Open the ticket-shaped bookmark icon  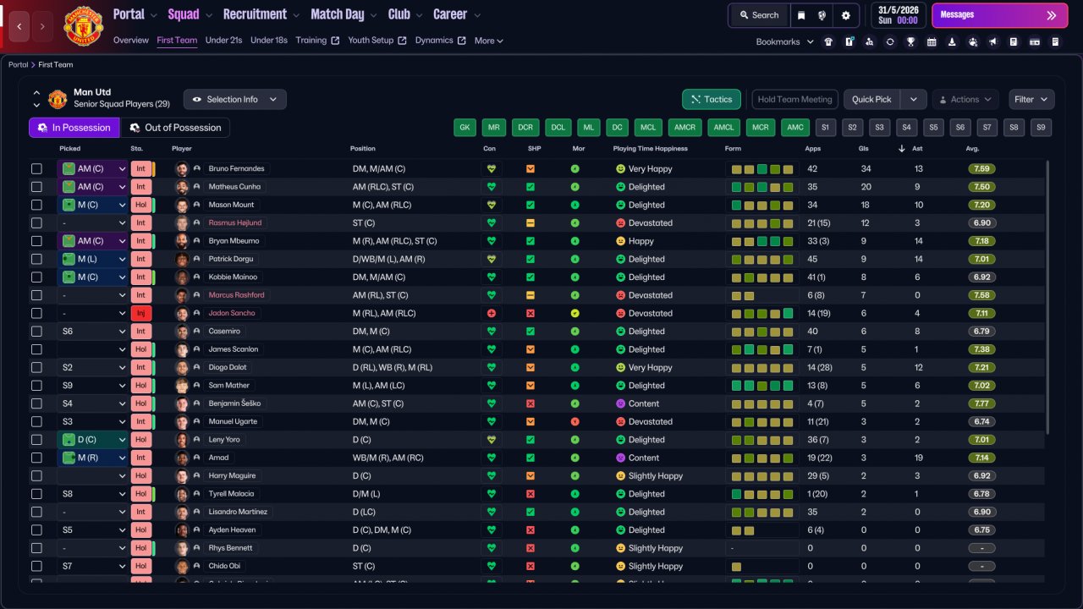[1035, 41]
